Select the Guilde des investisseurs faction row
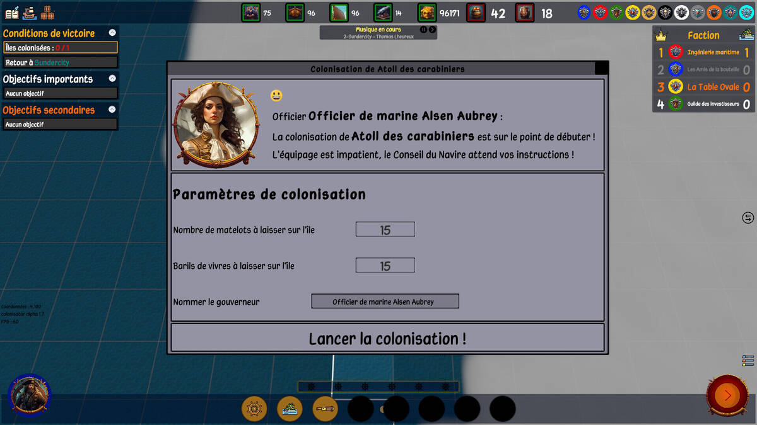Viewport: 757px width, 425px height. (x=703, y=104)
